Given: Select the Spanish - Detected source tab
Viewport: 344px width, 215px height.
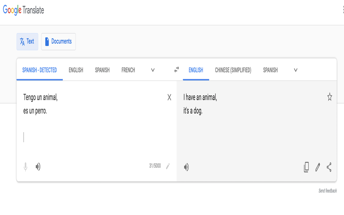Looking at the screenshot, I should tap(40, 70).
